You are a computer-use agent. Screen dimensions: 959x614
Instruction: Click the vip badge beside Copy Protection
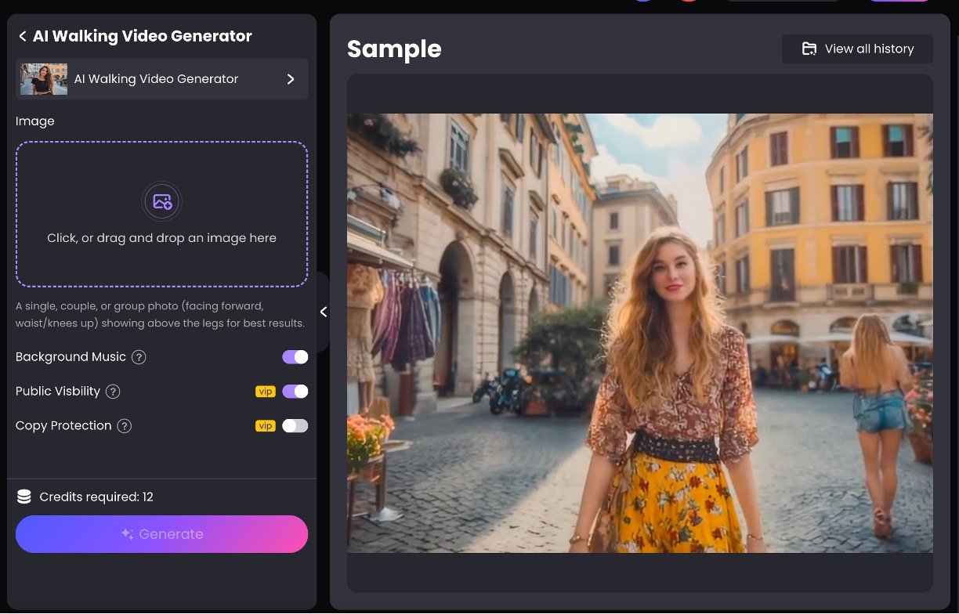point(266,426)
